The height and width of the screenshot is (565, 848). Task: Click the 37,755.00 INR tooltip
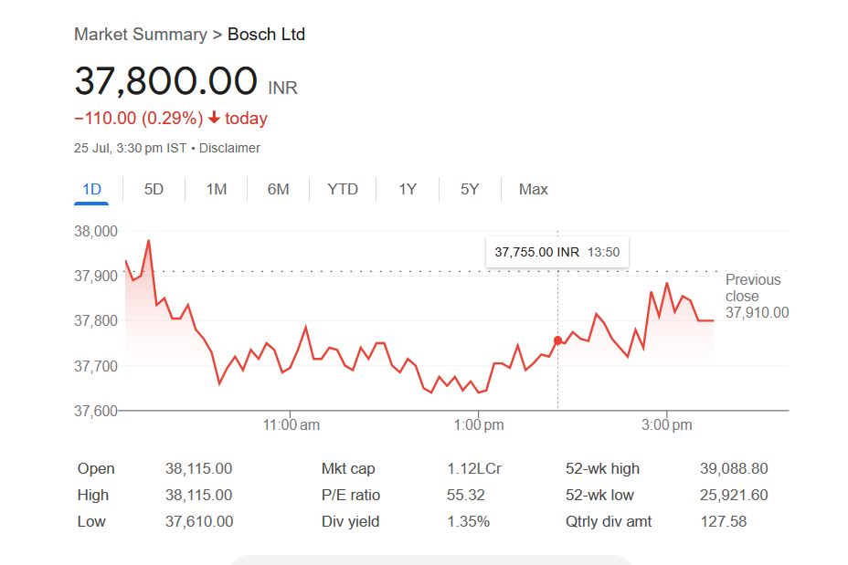point(556,252)
